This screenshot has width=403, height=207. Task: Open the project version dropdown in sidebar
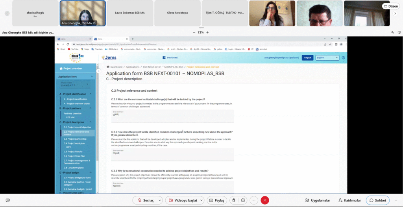click(x=75, y=84)
